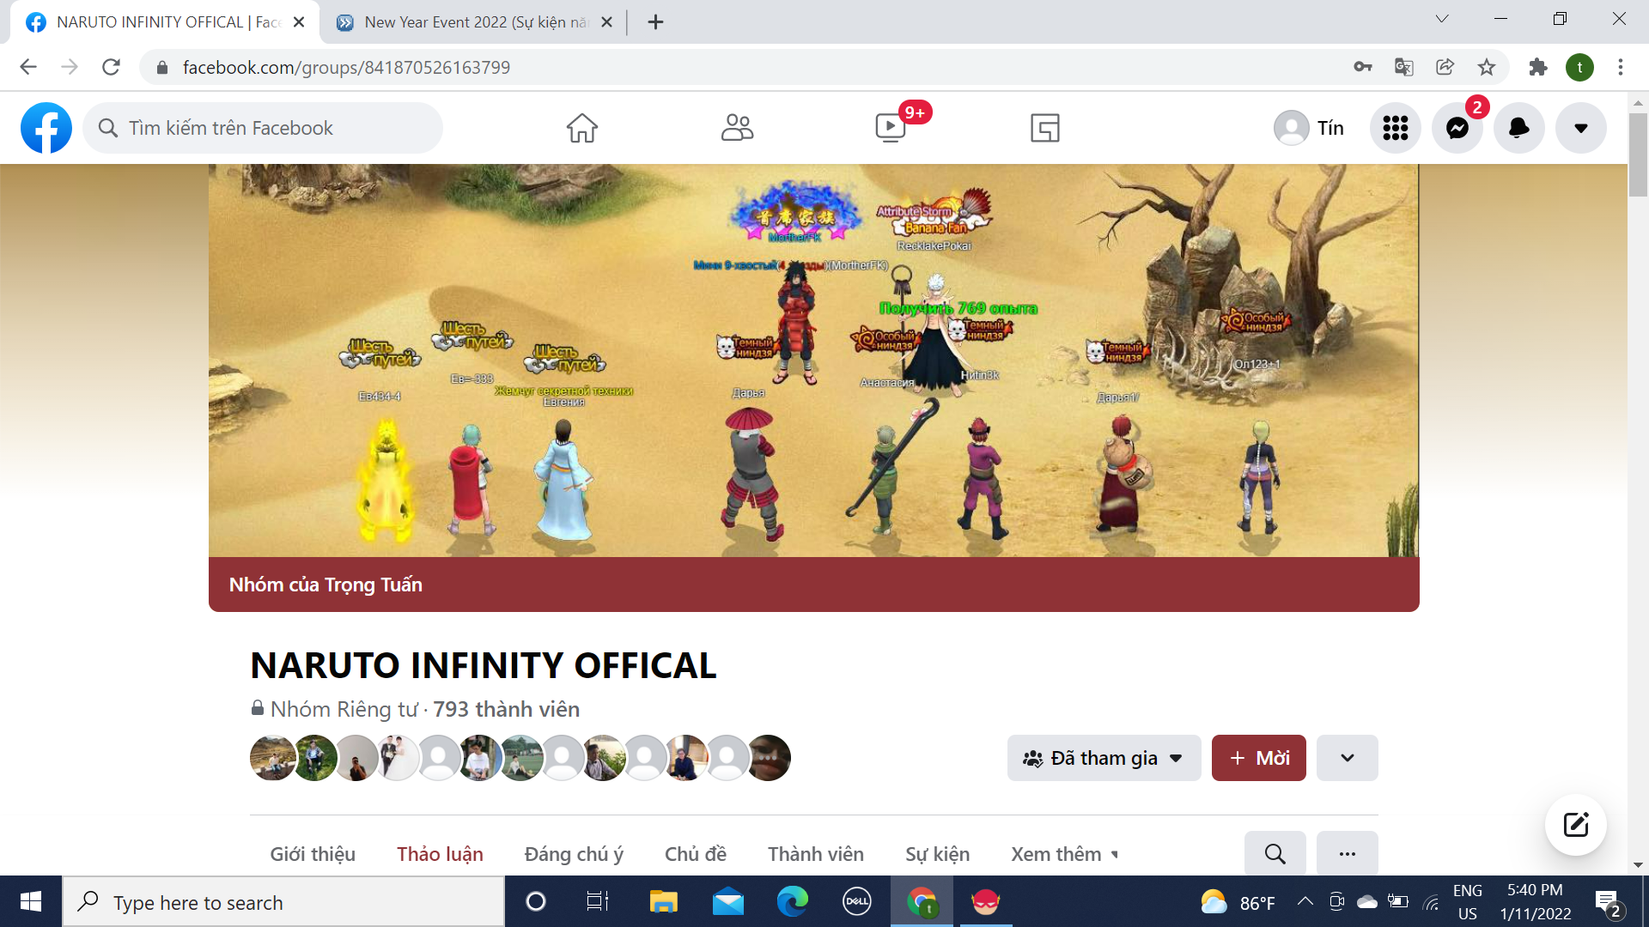Screen dimensions: 1649x927
Task: Open the Chrome profile avatar 't'
Action: (x=1579, y=67)
